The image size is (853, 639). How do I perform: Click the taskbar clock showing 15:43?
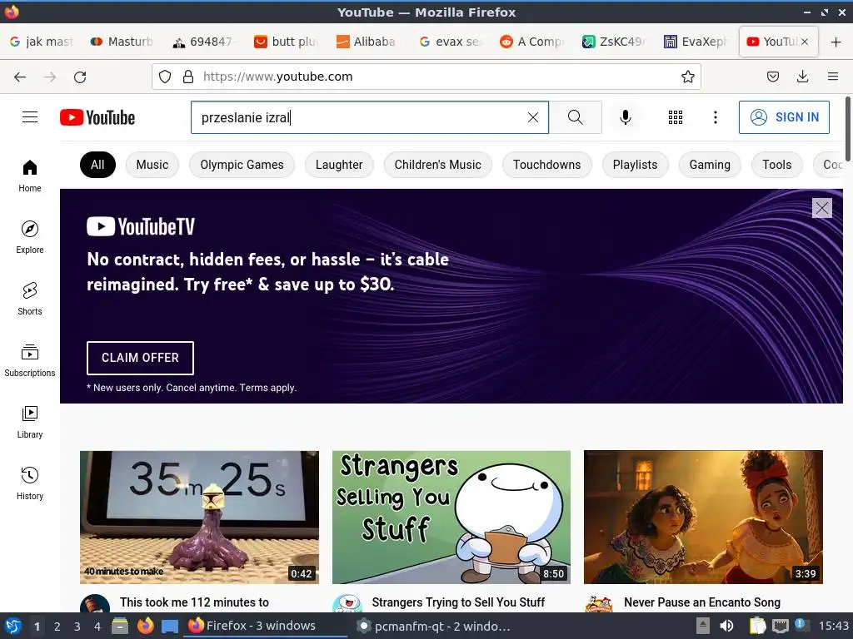point(833,626)
